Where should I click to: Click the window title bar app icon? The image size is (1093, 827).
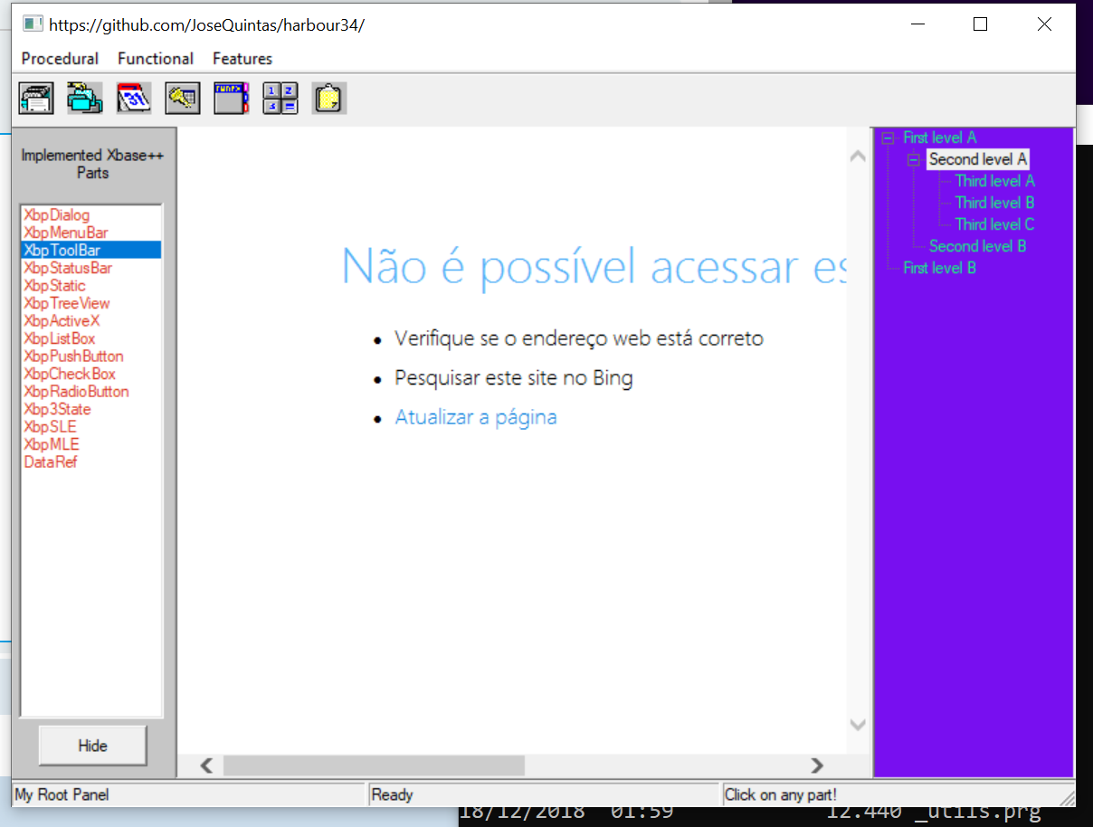(33, 24)
